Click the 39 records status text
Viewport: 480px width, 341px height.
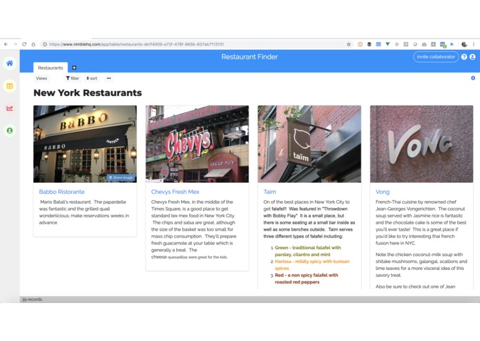click(32, 300)
